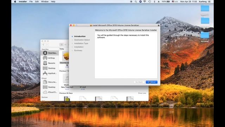Open the Wi-Fi status menu
Image resolution: width=225 pixels, height=127 pixels.
click(x=145, y=1)
